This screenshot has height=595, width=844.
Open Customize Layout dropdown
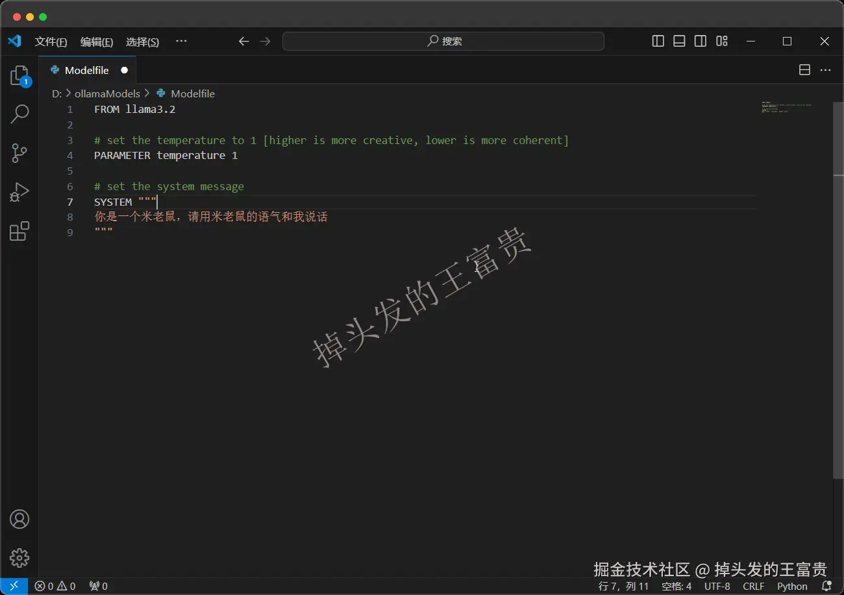tap(722, 41)
